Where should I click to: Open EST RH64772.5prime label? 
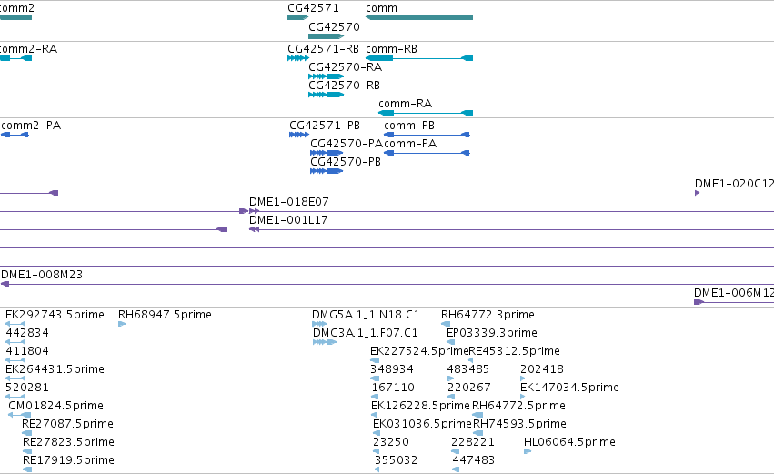[518, 406]
